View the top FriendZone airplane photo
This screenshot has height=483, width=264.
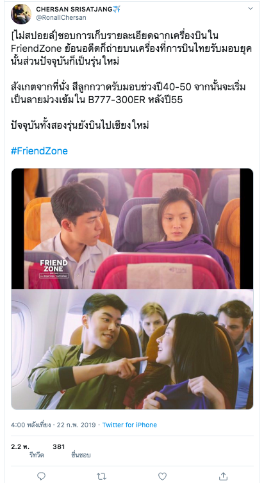(x=132, y=228)
